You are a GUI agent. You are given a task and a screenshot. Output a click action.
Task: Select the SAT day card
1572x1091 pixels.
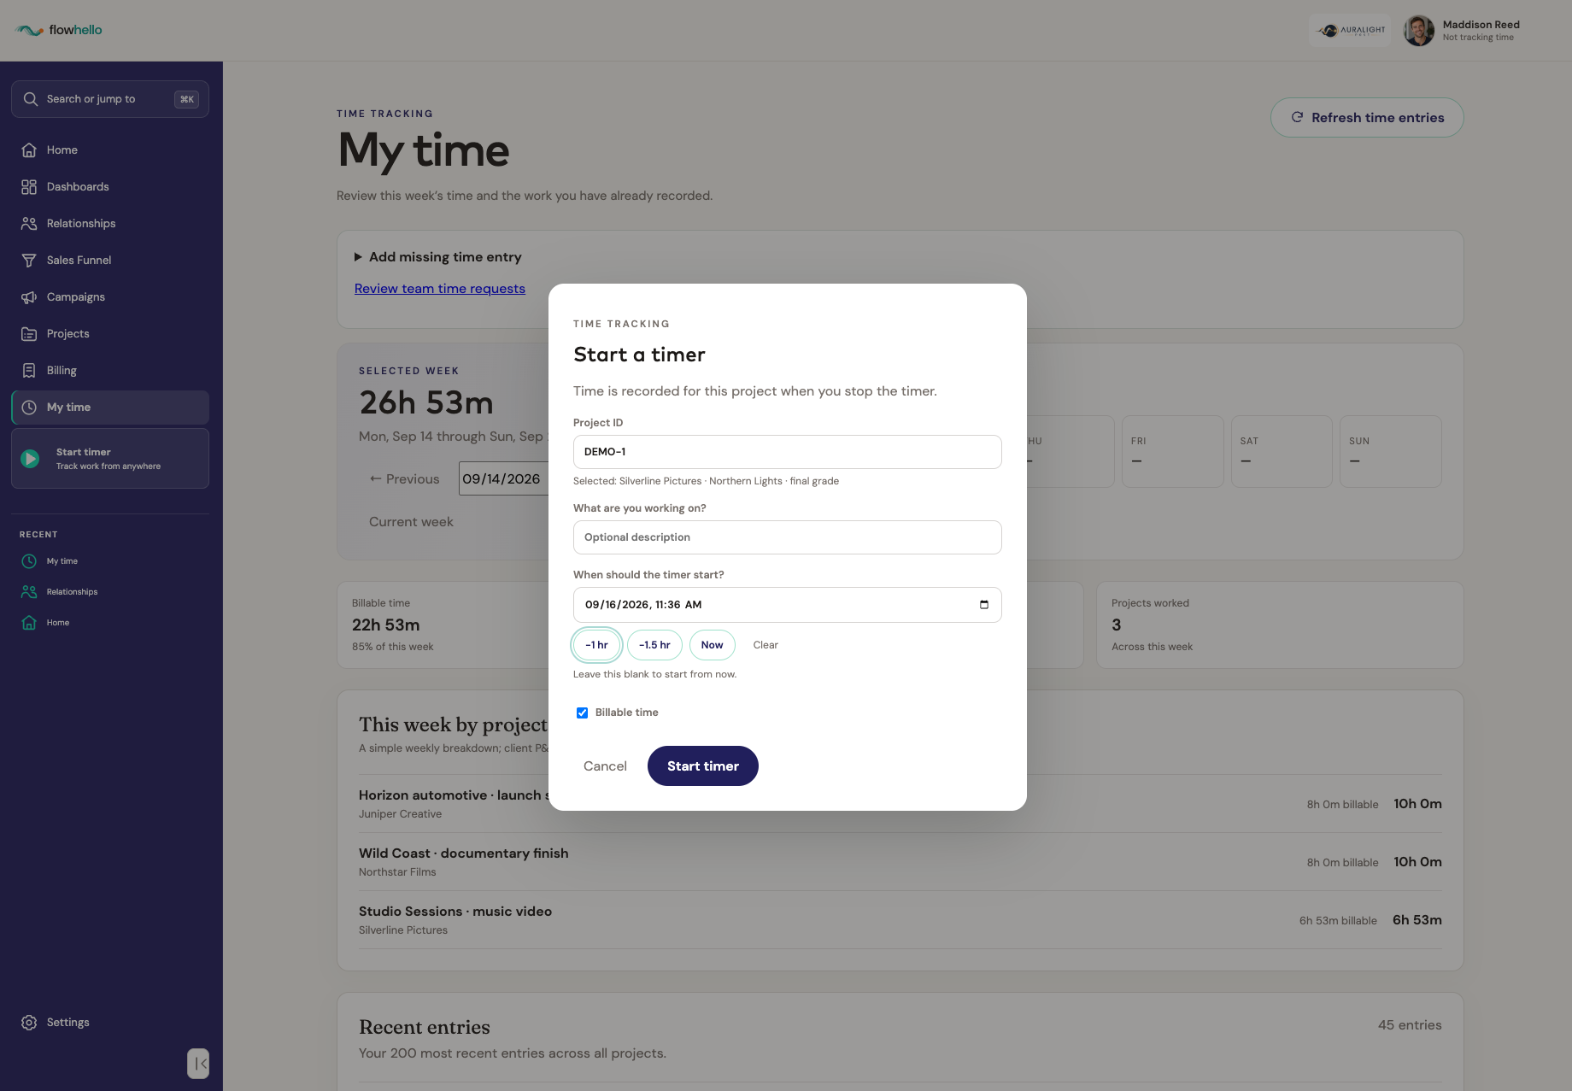point(1282,452)
